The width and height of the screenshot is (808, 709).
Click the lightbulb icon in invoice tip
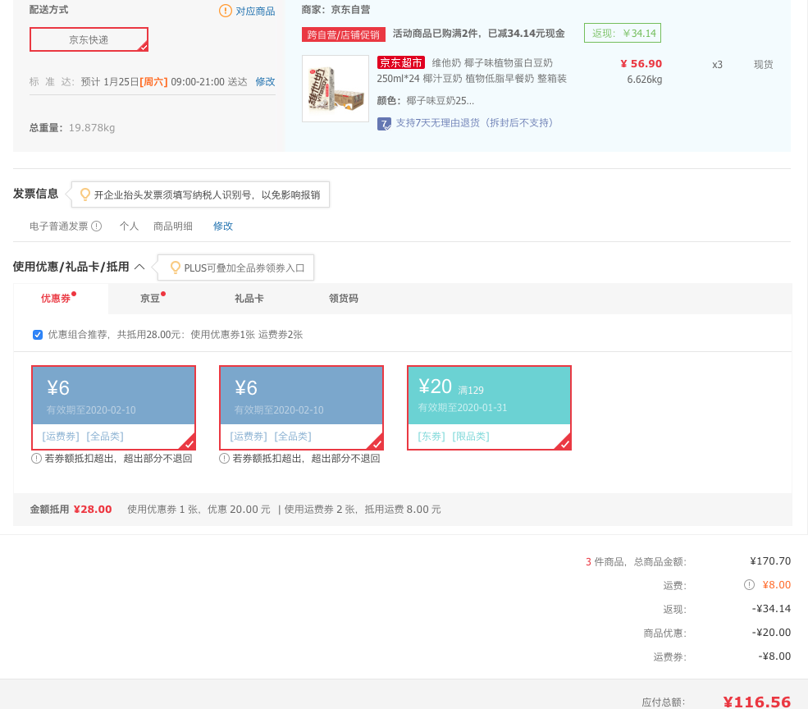tap(85, 194)
